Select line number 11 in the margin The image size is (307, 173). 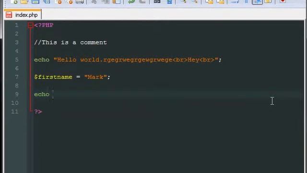coord(15,111)
